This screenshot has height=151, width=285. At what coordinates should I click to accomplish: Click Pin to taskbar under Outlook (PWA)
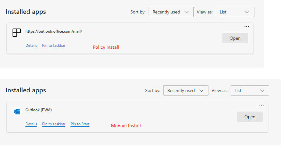pyautogui.click(x=54, y=124)
